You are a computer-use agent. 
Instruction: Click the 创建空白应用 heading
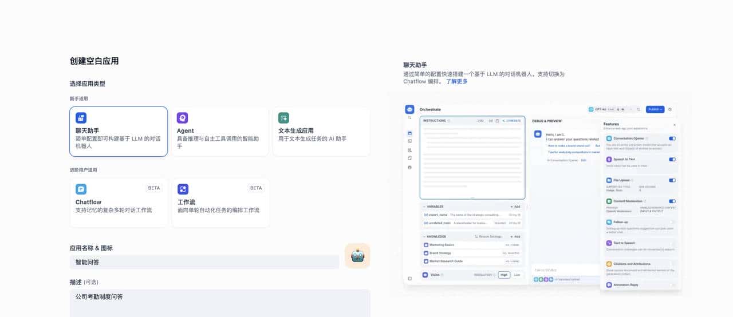click(x=94, y=61)
